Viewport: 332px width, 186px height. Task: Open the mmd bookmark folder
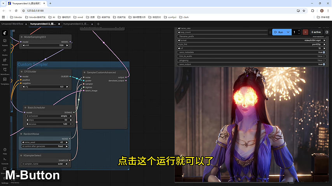tap(78, 17)
